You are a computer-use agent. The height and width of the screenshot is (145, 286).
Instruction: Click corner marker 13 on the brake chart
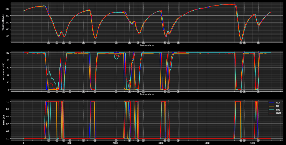178,141
